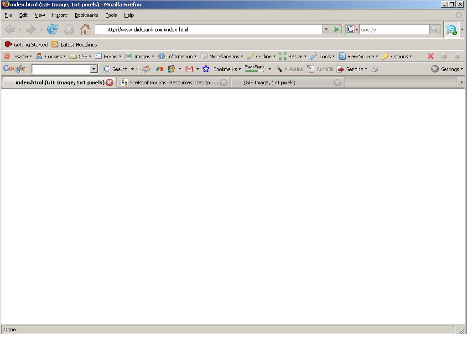Click the URL address bar

tap(208, 29)
